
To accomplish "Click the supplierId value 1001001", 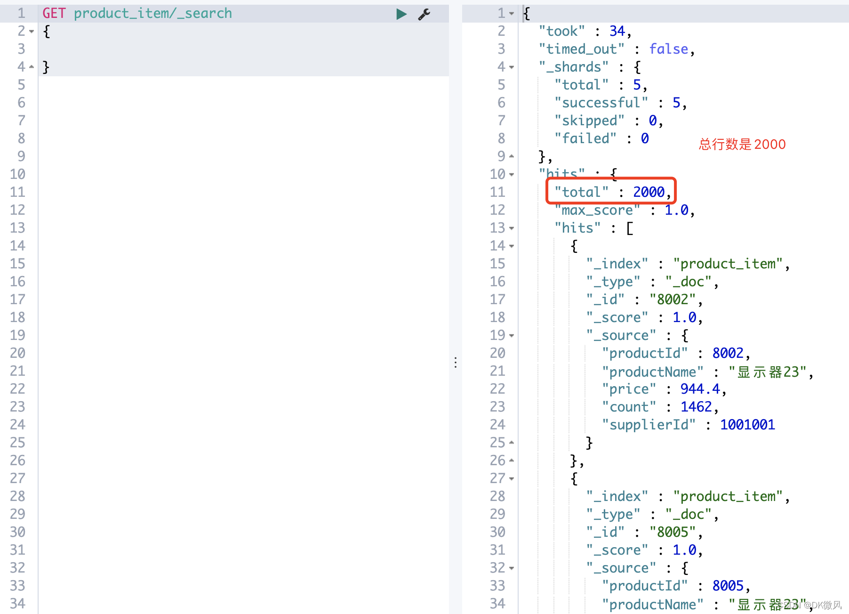I will click(748, 424).
